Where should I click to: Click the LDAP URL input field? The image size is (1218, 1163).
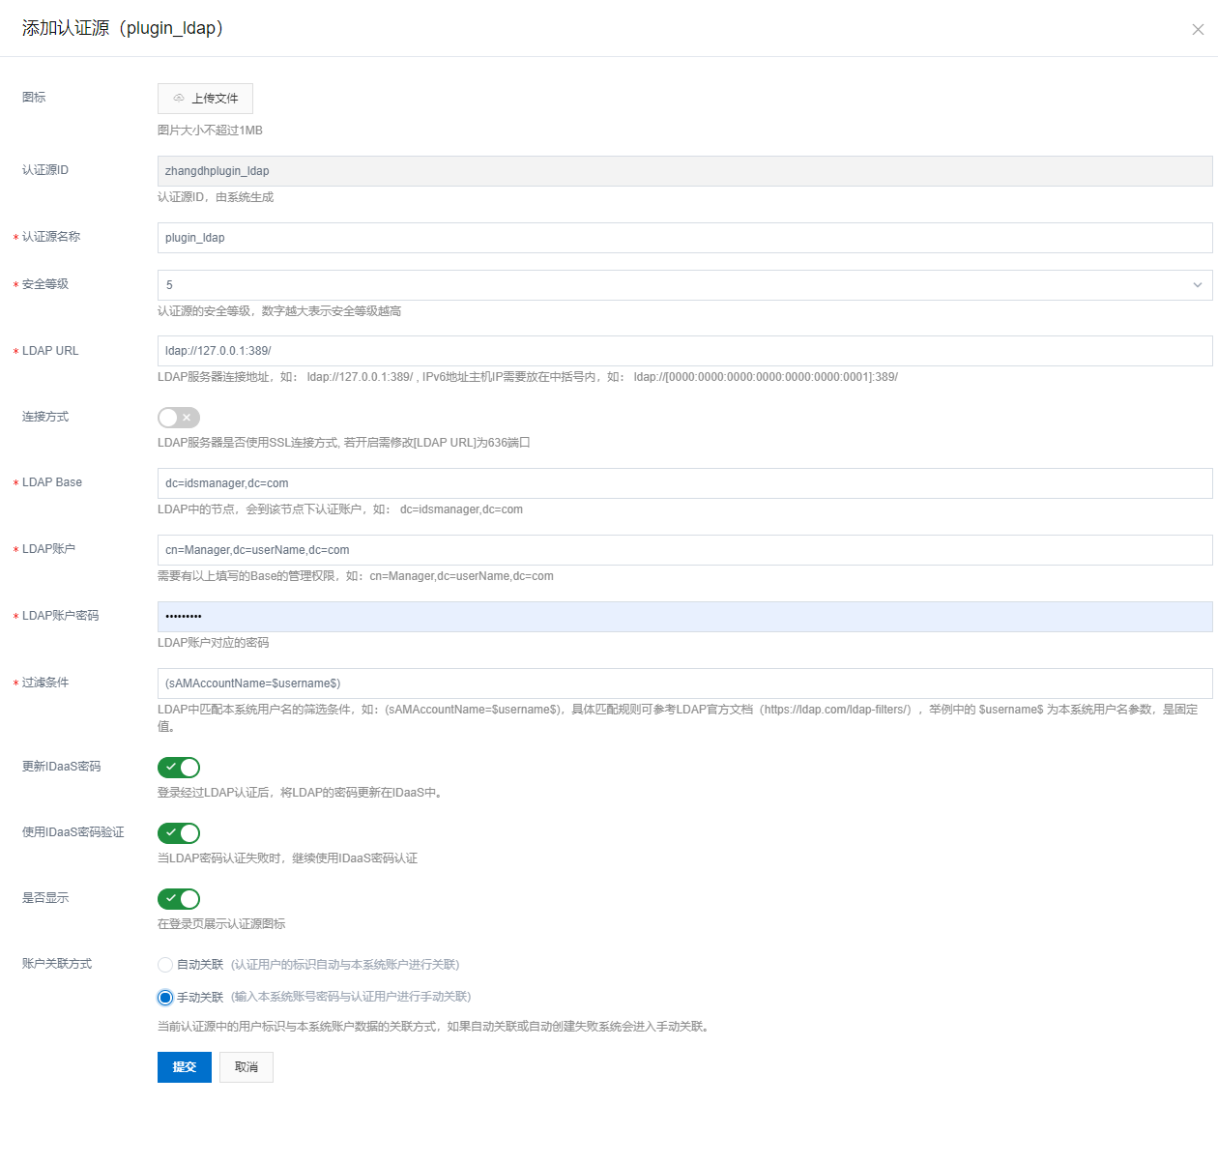[x=684, y=351]
